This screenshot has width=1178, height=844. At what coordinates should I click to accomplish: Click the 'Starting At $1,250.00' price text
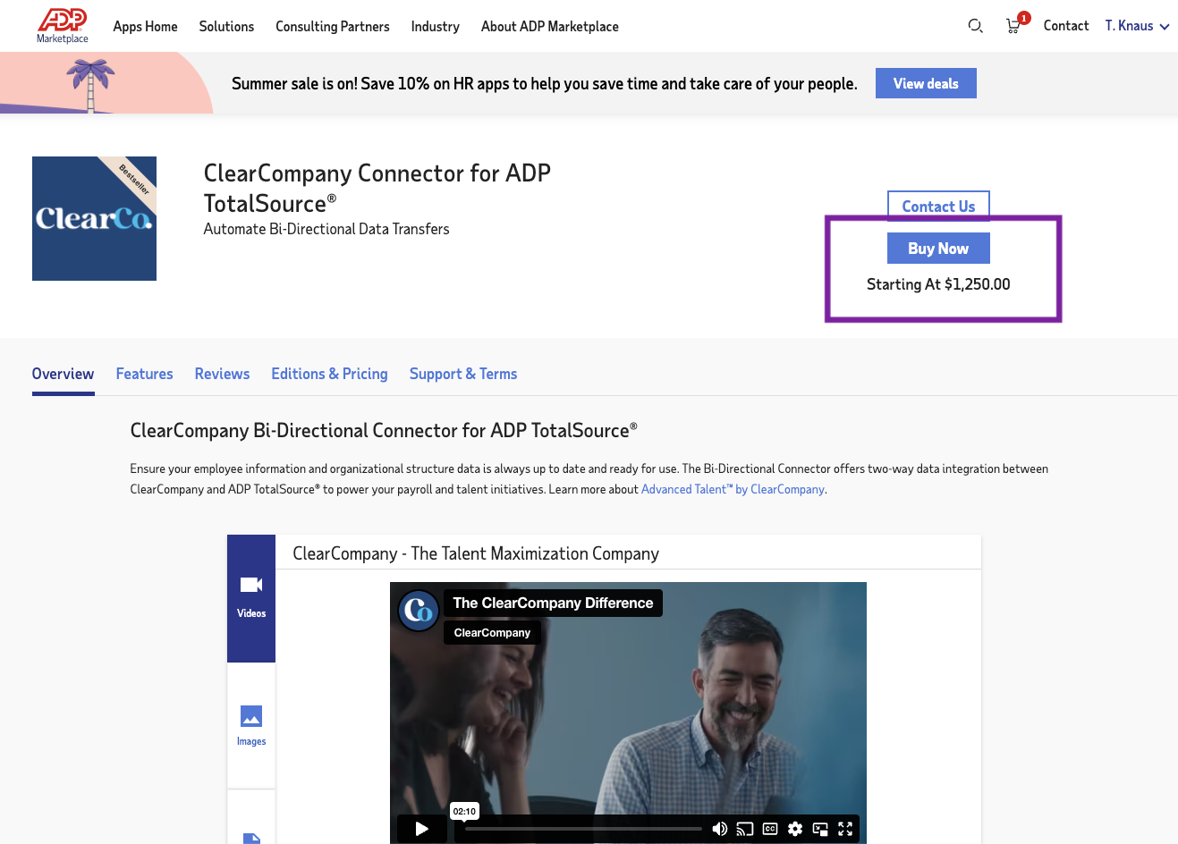coord(938,284)
